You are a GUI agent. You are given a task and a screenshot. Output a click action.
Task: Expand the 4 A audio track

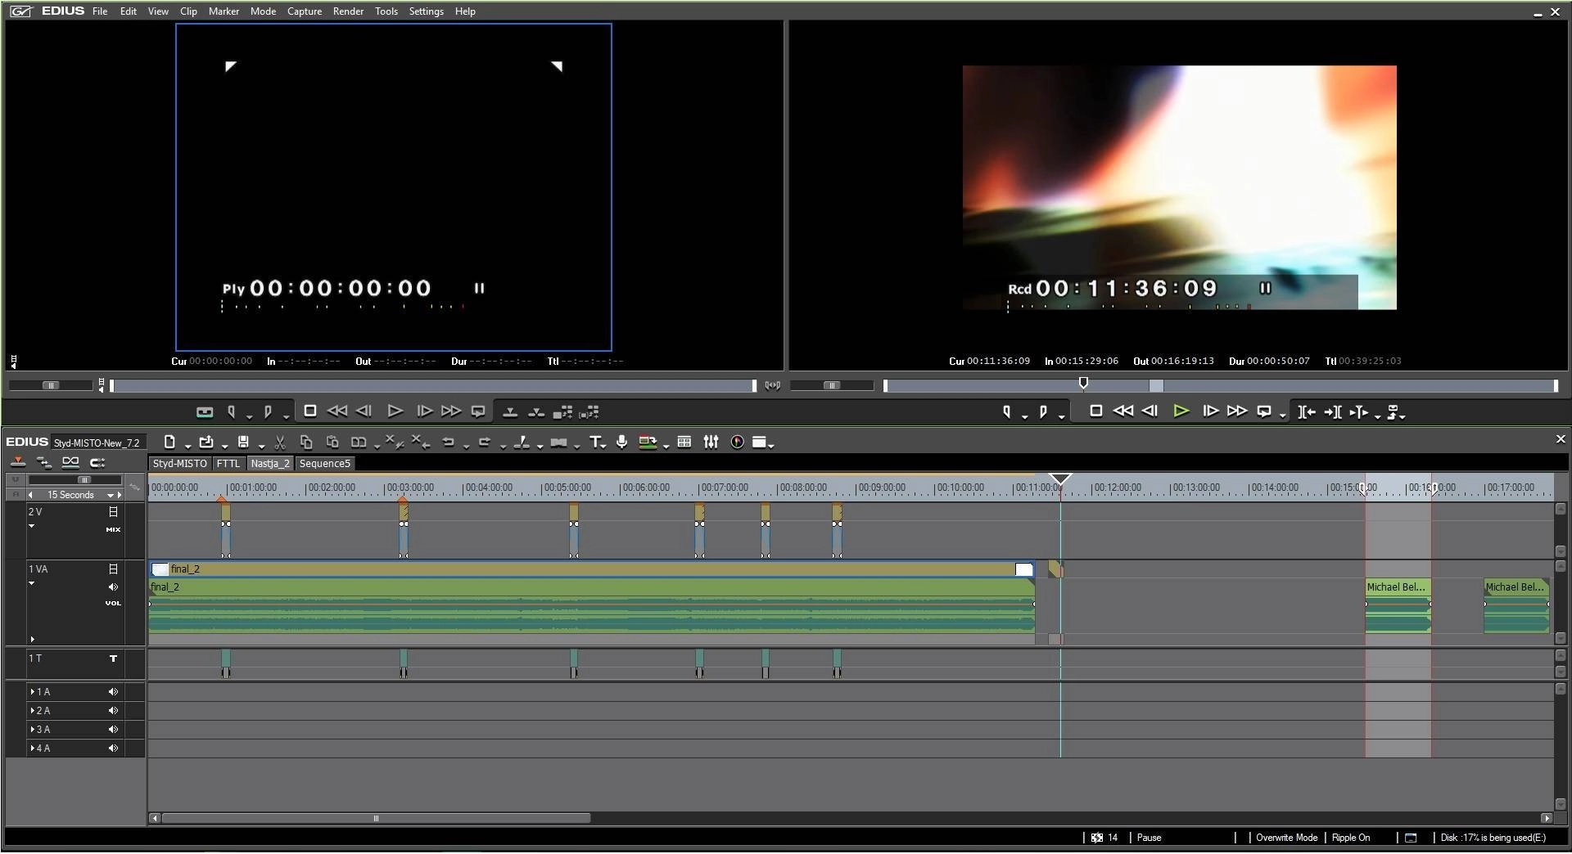(33, 748)
